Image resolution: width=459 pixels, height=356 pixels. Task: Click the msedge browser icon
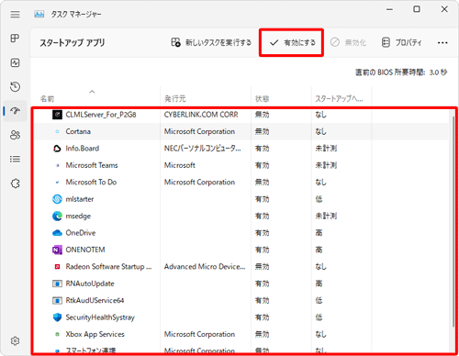pyautogui.click(x=57, y=216)
